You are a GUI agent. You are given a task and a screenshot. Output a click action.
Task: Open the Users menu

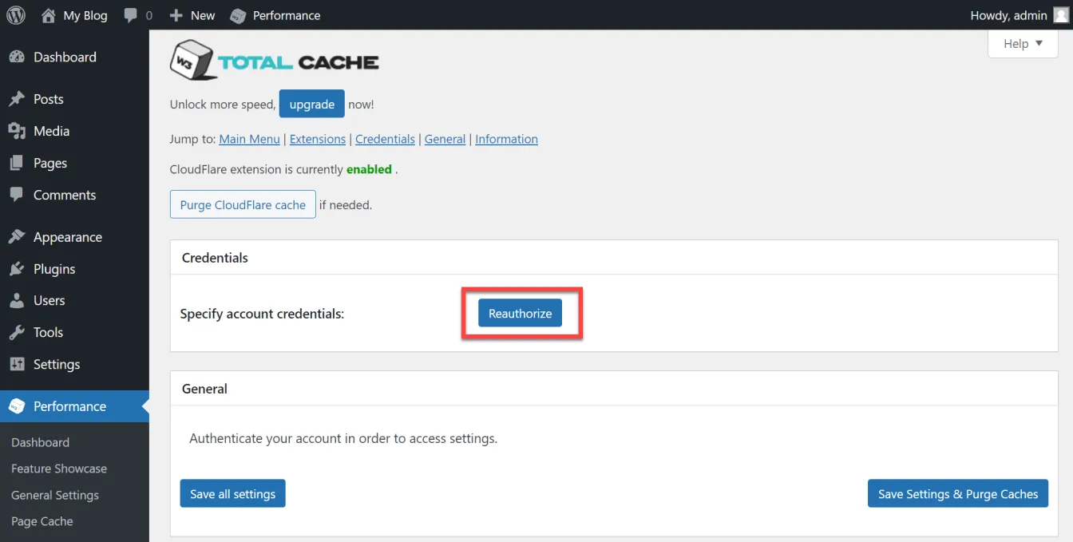tap(74, 301)
